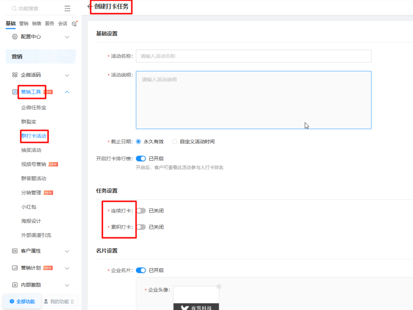The image size is (413, 310).
Task: Open the 抽奖活动 menu item
Action: click(x=31, y=150)
